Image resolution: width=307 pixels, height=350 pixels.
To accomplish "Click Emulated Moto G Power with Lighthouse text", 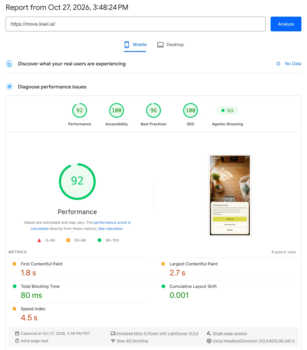I will point(158,333).
